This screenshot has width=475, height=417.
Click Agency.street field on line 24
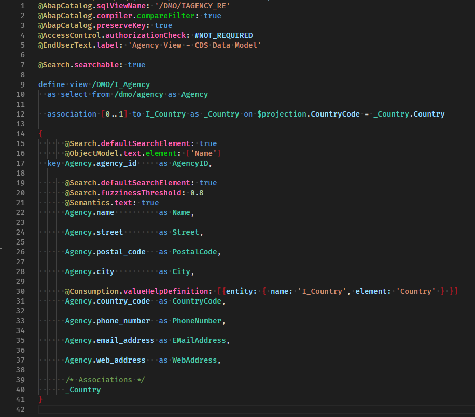(94, 232)
